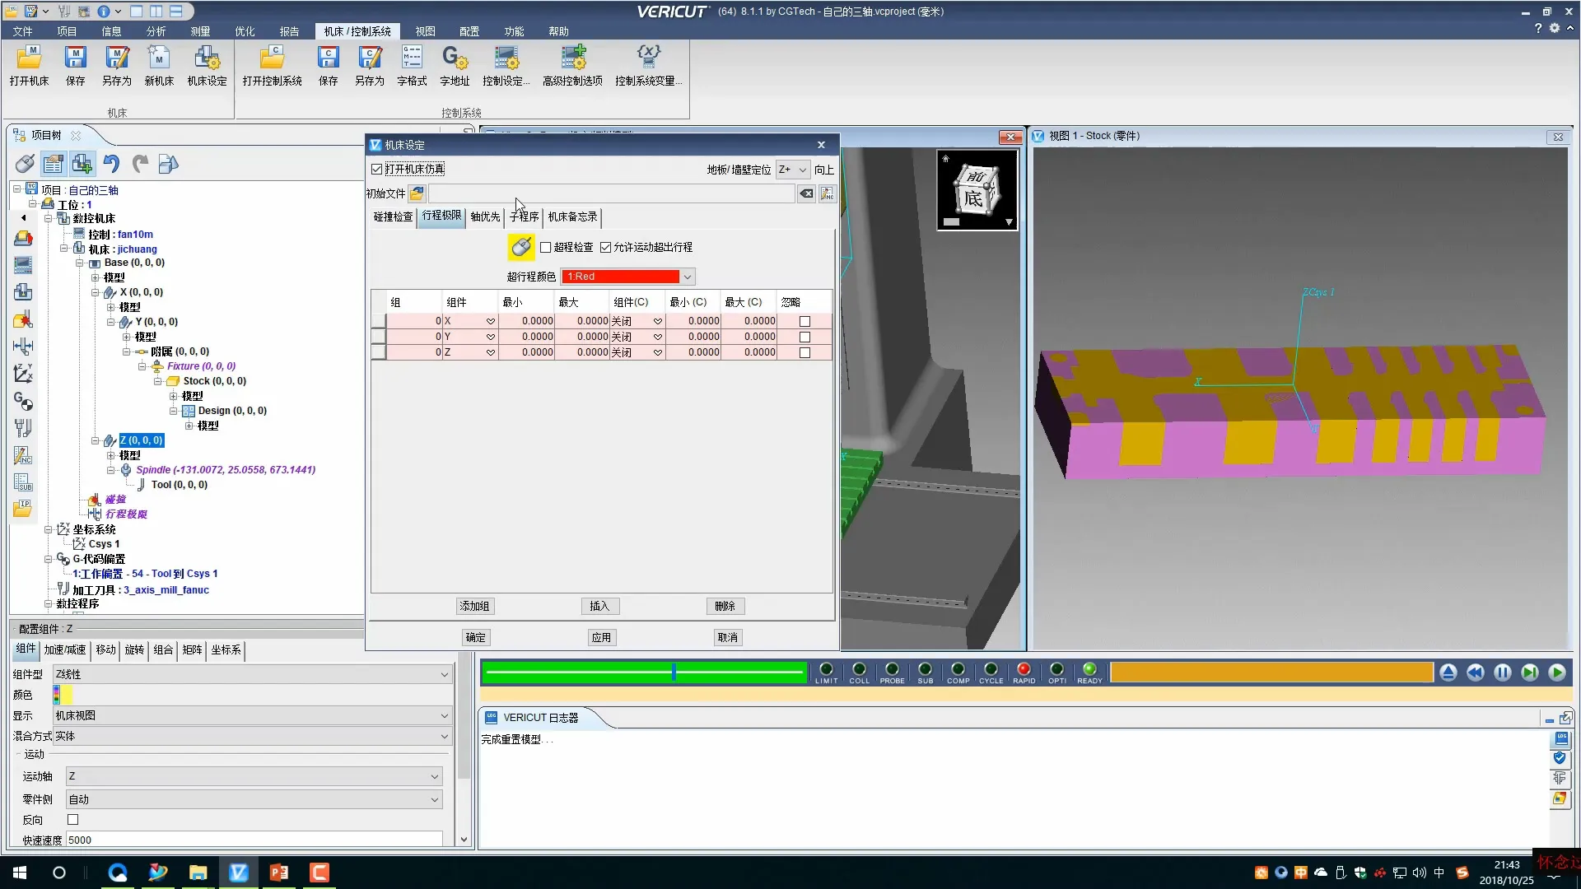Screen dimensions: 1581x889
Task: Toggle the 反向 (Reverse) checkbox in the component panel
Action: [72, 820]
